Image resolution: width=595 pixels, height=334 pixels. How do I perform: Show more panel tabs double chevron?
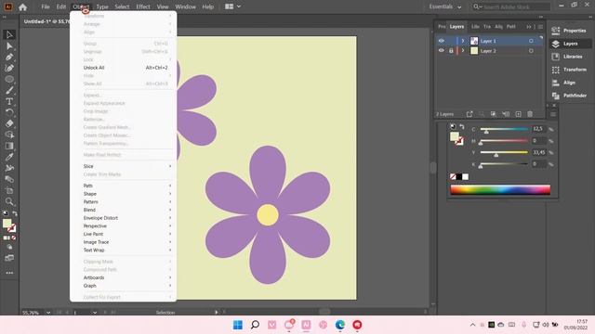529,27
